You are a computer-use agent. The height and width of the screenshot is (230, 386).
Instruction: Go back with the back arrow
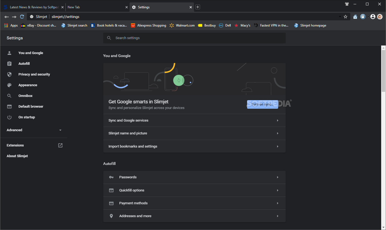click(6, 17)
